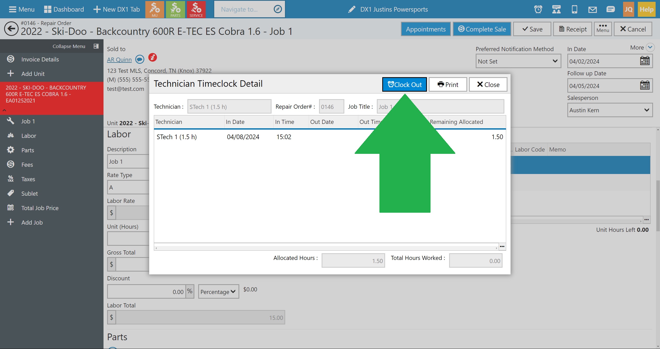This screenshot has width=660, height=349.
Task: Open the chat message icon in top bar
Action: coord(610,10)
